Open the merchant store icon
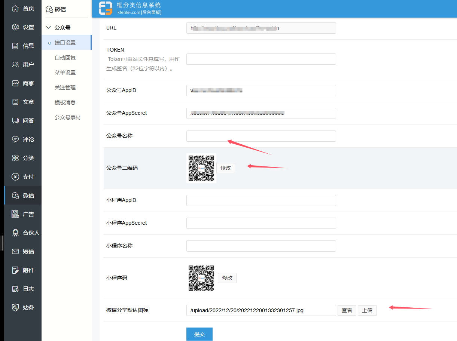457x341 pixels. pyautogui.click(x=15, y=83)
